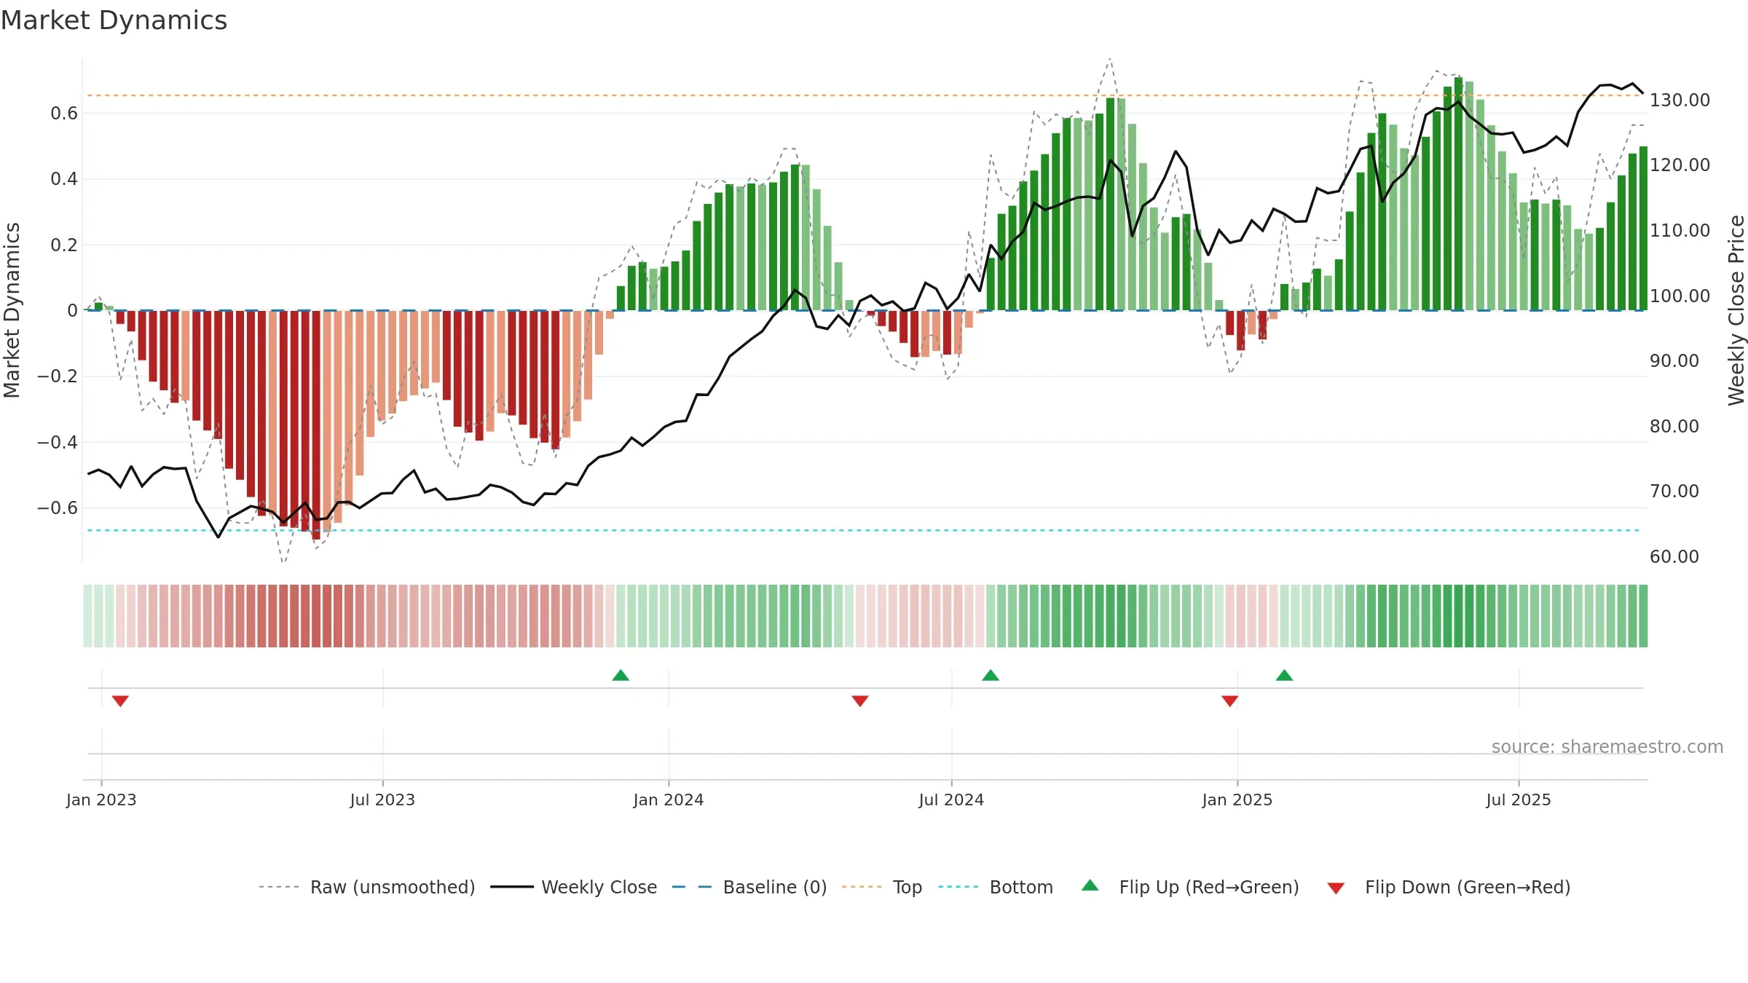Click the Jan 2025 axis label
The width and height of the screenshot is (1748, 983).
(x=1237, y=800)
